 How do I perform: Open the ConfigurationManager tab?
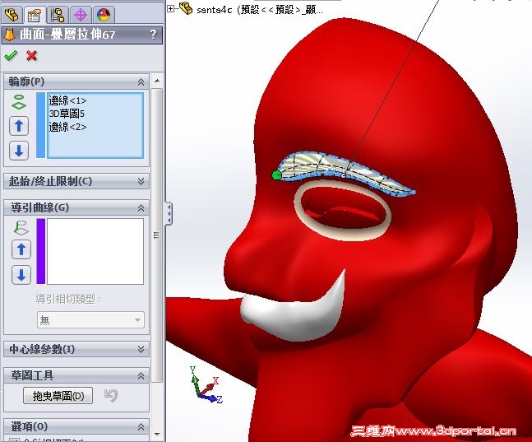pos(58,15)
